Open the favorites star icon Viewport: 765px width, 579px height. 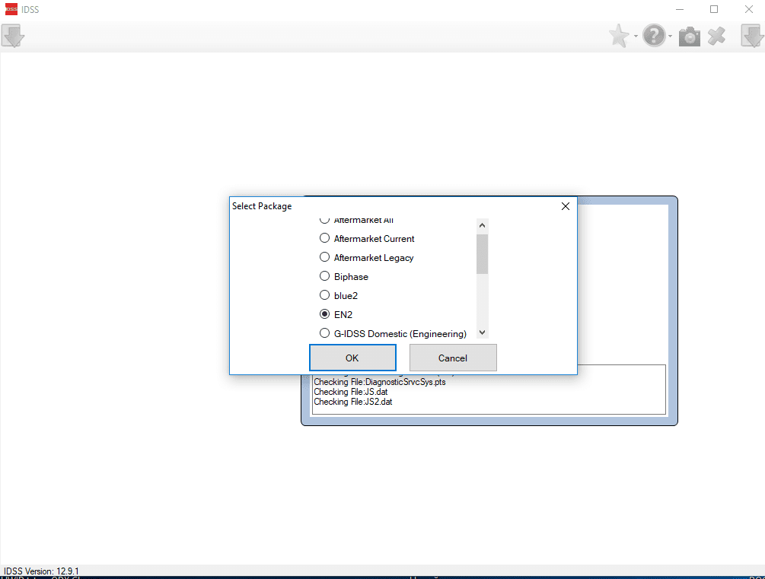click(619, 36)
